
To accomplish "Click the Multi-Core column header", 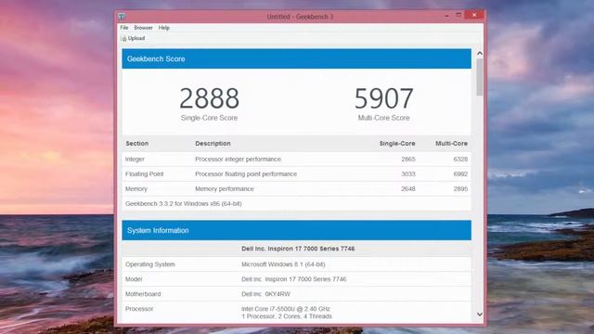I will point(451,144).
